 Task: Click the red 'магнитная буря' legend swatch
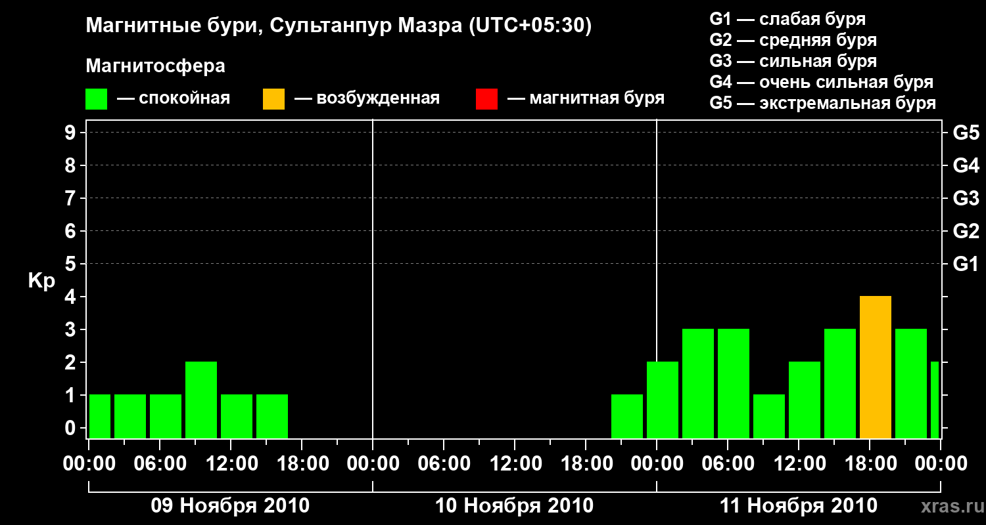[x=486, y=99]
